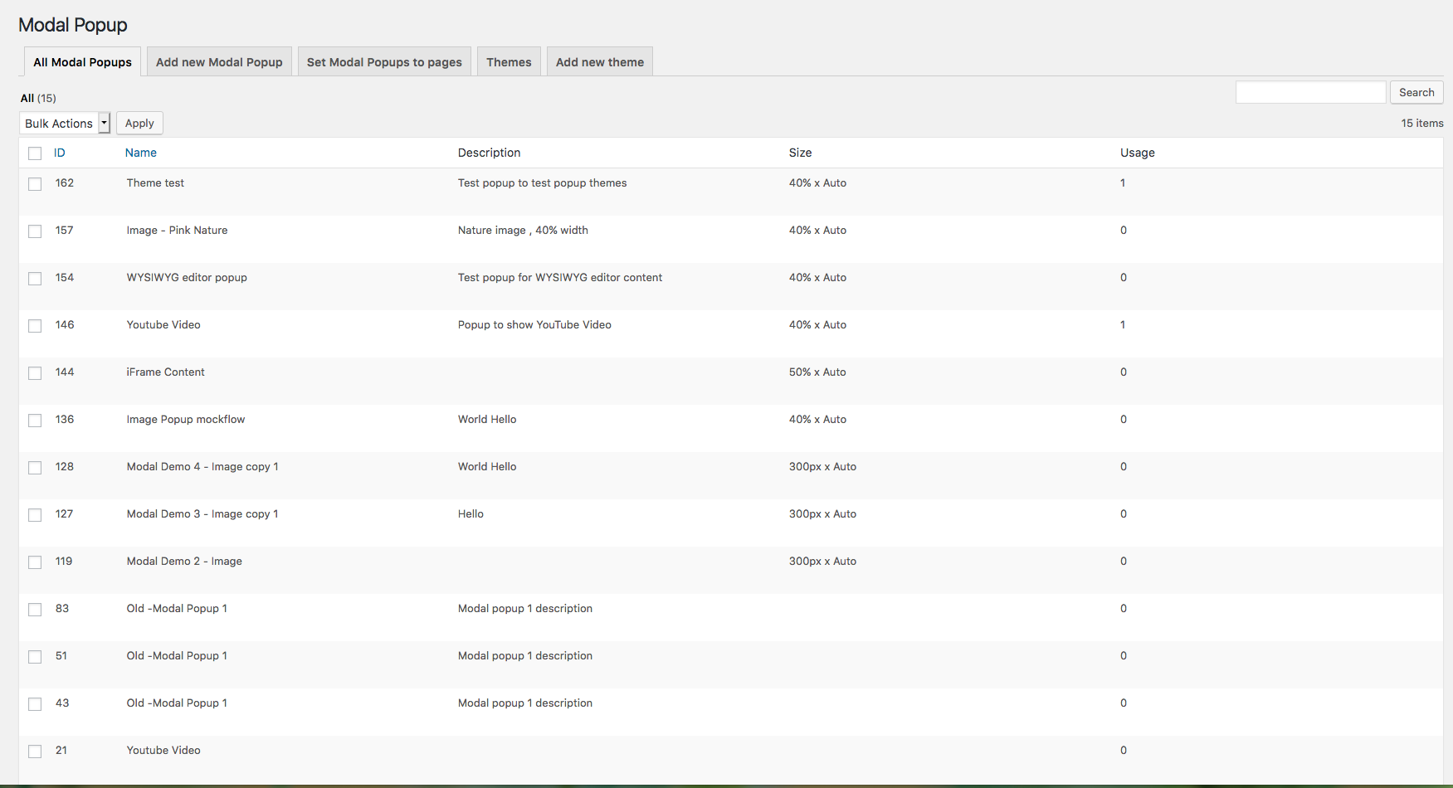Toggle the select-all checkbox in header
This screenshot has width=1453, height=788.
click(35, 153)
